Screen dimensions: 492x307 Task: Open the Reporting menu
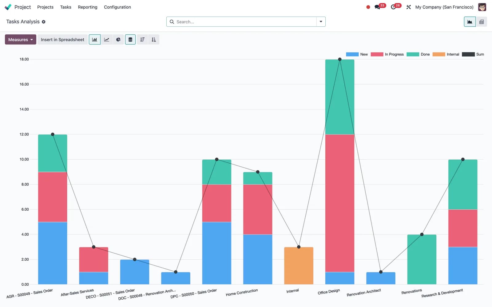[x=88, y=7]
